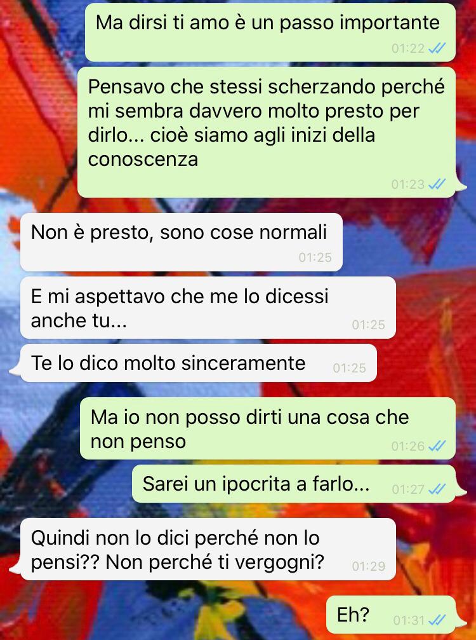
Task: Tap the read checkmarks beside 01:27
Action: pyautogui.click(x=437, y=489)
